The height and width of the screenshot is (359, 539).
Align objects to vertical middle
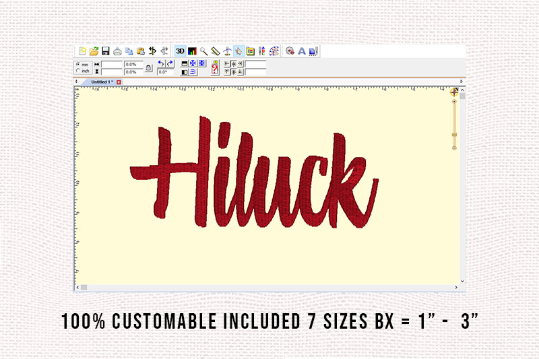coord(233,72)
